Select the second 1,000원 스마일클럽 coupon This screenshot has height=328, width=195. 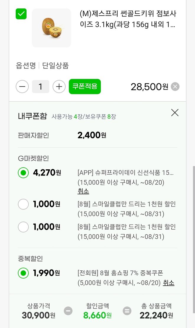coord(23,227)
